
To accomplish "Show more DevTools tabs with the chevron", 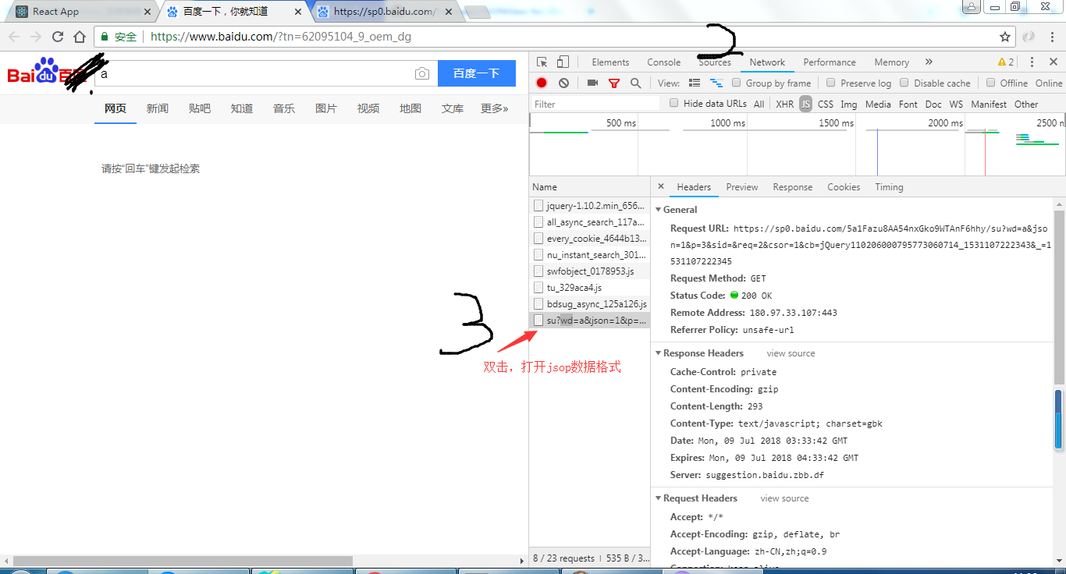I will [x=929, y=62].
